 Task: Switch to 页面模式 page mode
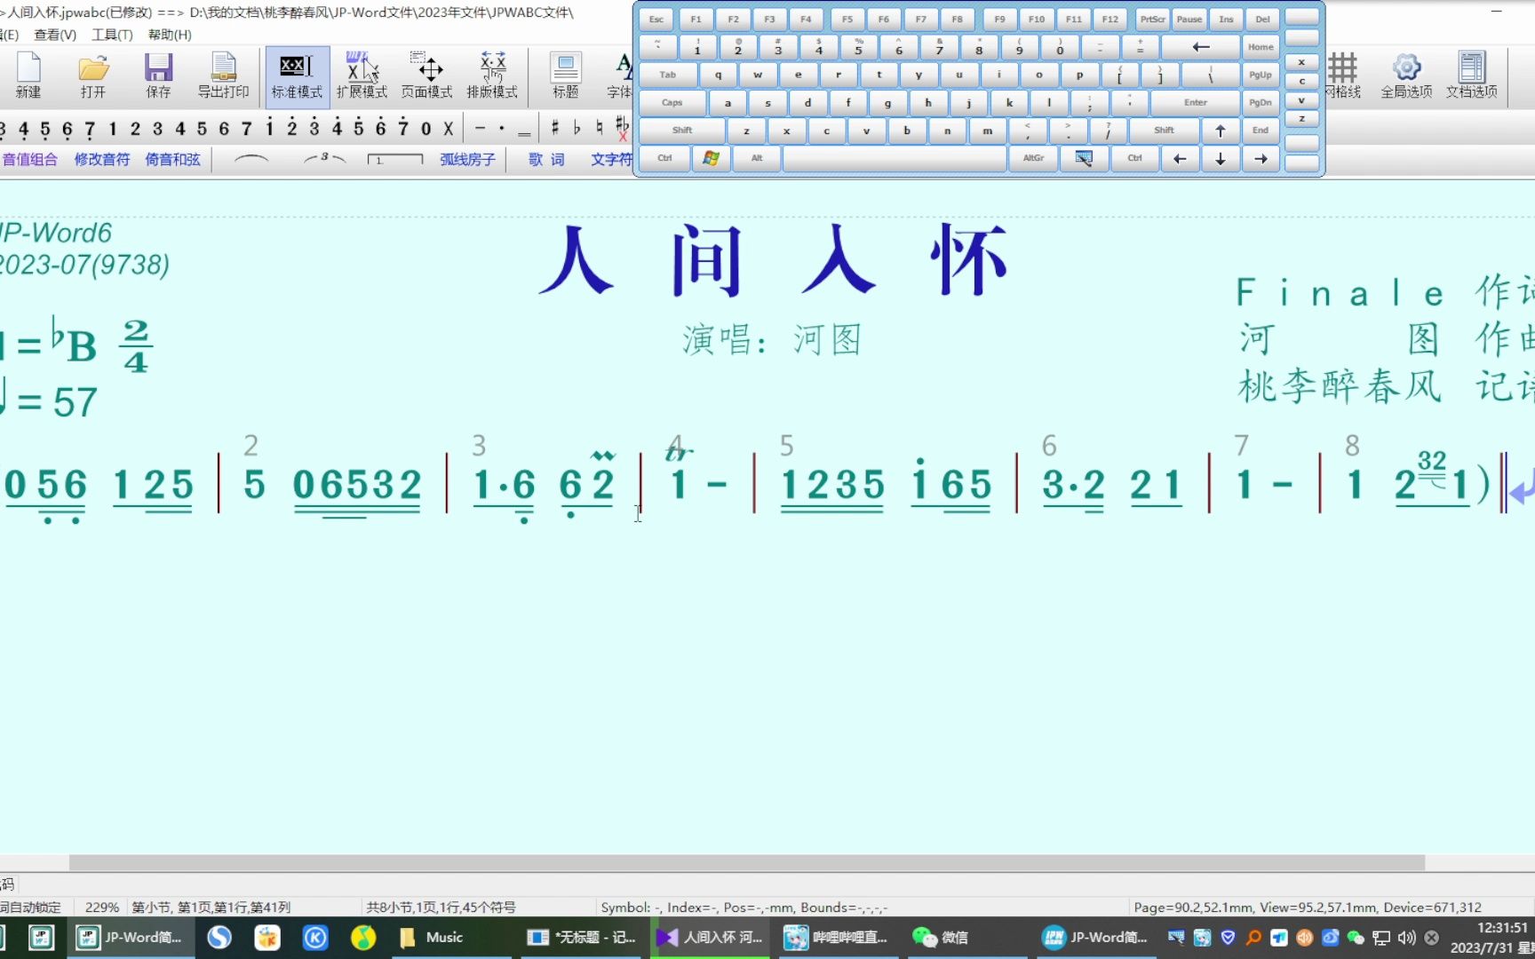pos(427,75)
